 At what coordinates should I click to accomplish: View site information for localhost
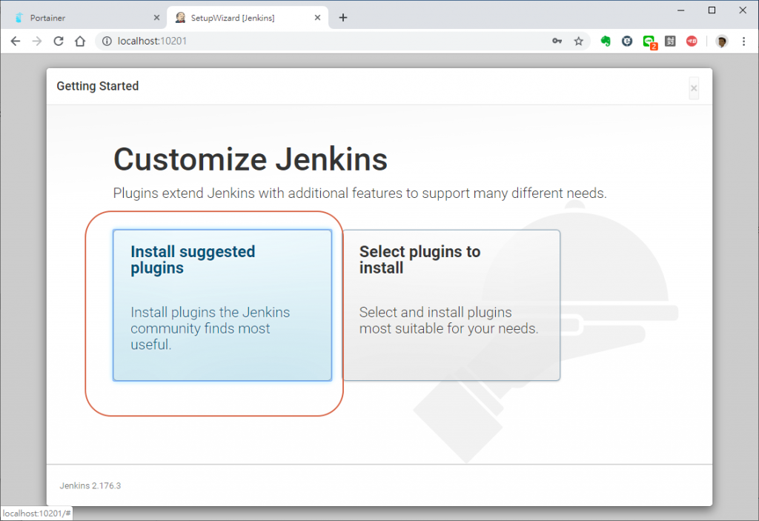[x=107, y=42]
